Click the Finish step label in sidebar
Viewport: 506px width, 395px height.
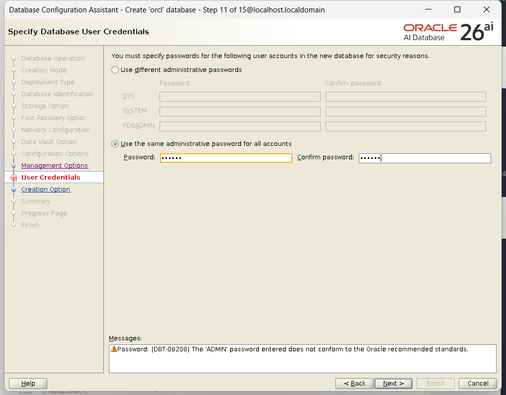point(30,225)
